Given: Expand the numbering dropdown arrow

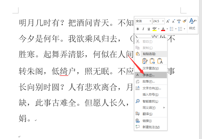Looking at the screenshot, I should click(185, 29).
